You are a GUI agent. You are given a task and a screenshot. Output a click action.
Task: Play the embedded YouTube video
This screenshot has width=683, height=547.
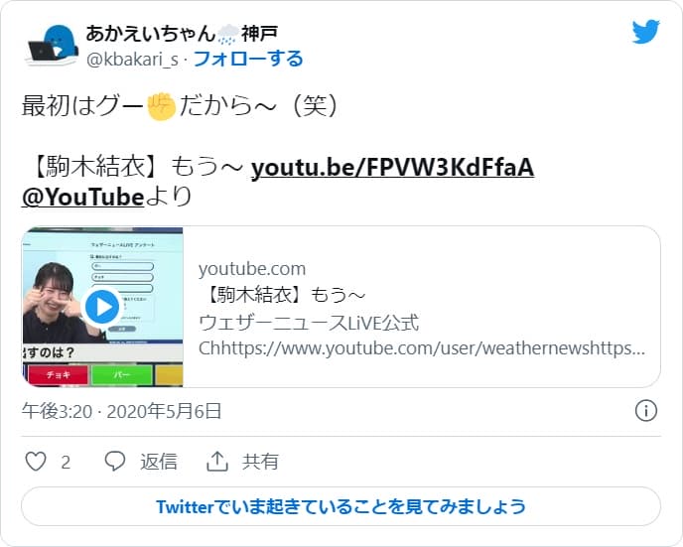pos(102,307)
